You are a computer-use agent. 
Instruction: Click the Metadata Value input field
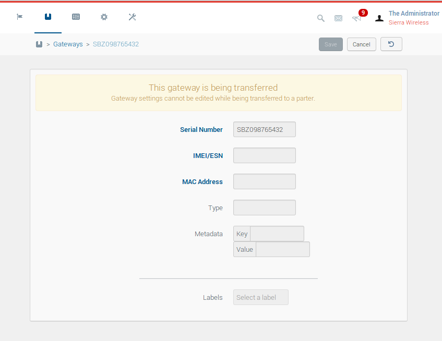pyautogui.click(x=283, y=249)
